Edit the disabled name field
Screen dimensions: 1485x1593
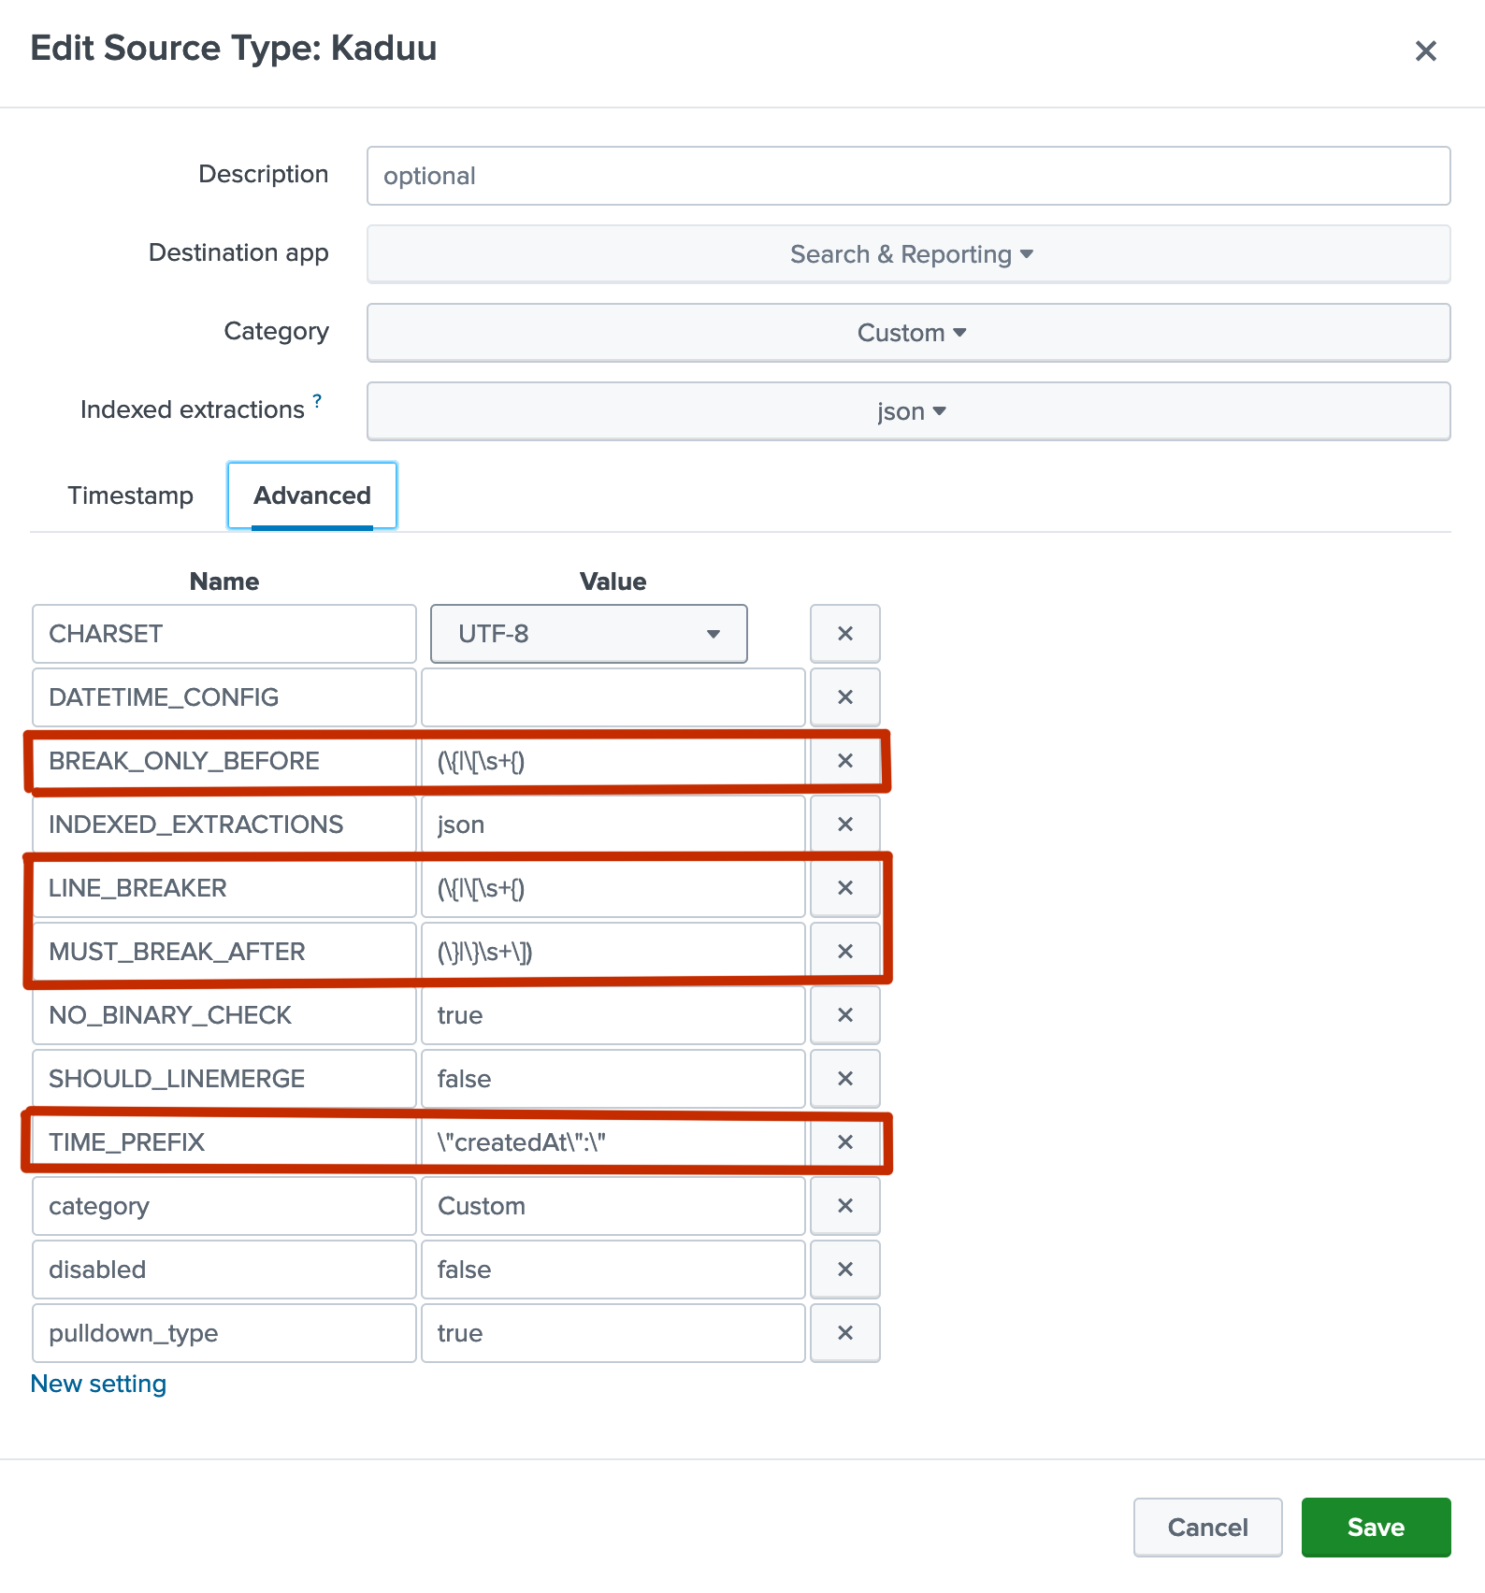(x=224, y=1270)
